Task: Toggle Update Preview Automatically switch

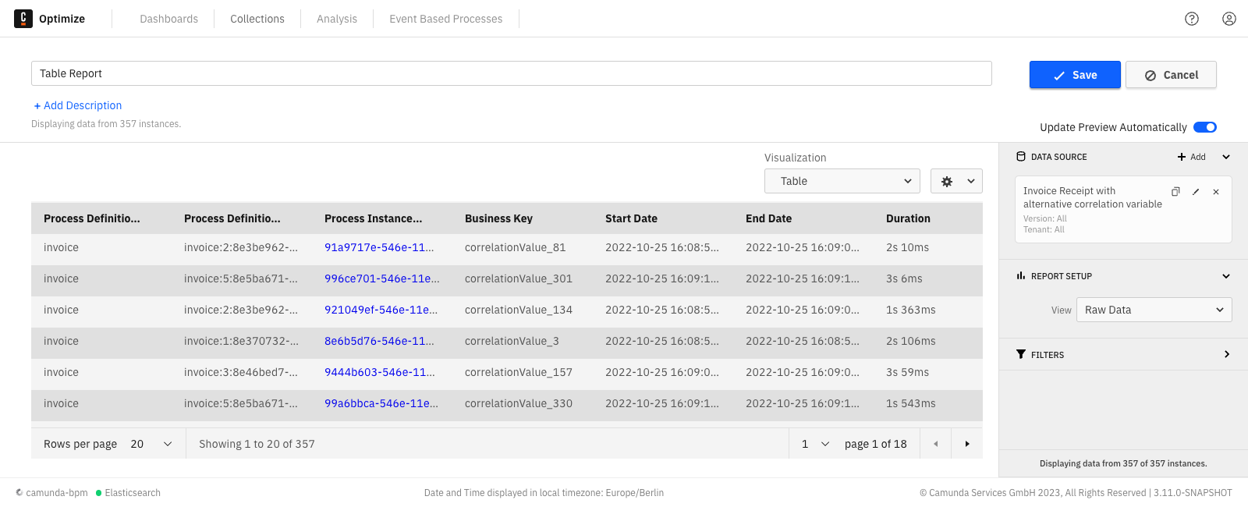Action: click(x=1205, y=127)
